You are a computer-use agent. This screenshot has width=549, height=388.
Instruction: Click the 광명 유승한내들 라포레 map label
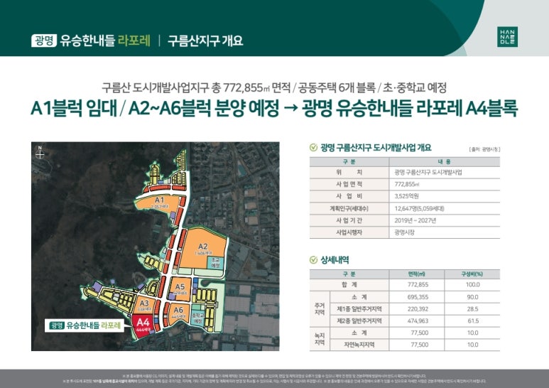coord(85,325)
